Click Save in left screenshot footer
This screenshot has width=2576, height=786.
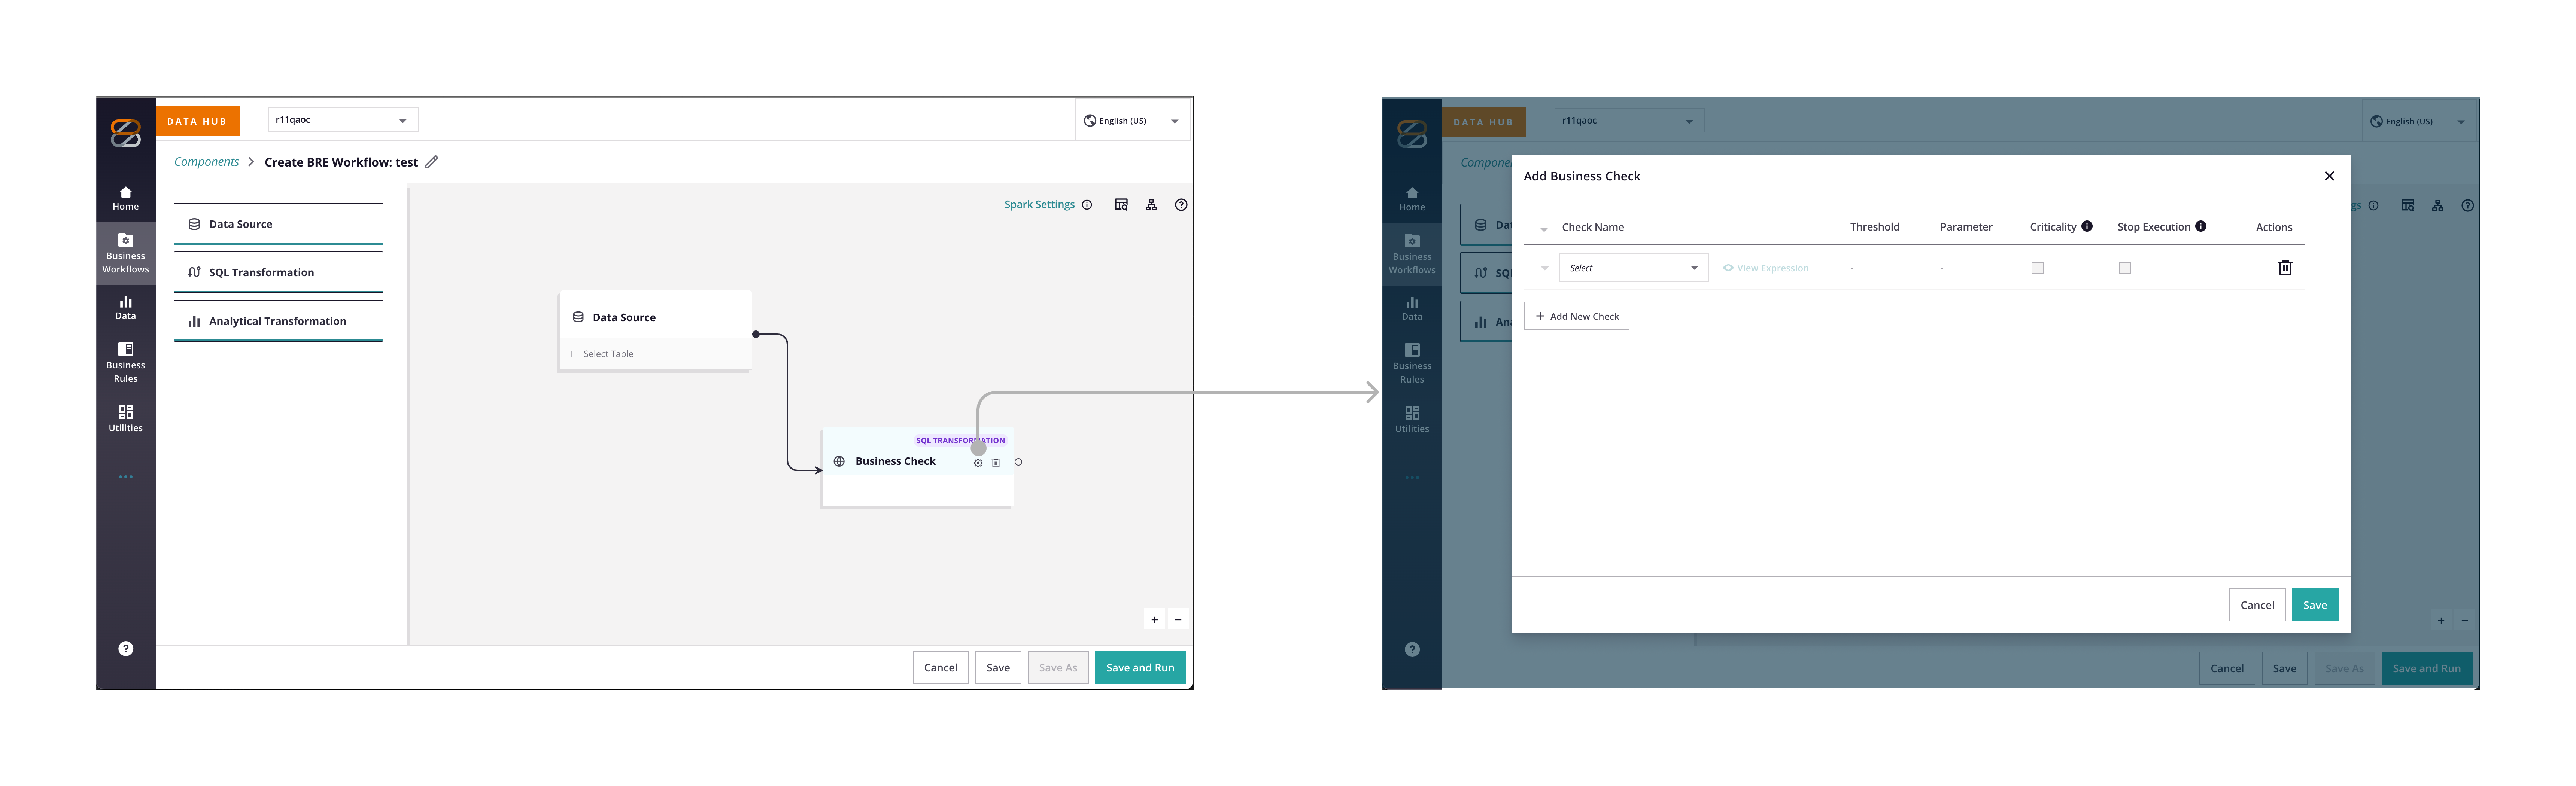click(998, 668)
